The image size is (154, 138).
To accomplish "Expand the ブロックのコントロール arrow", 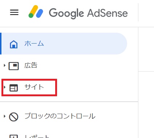I will 5,116.
